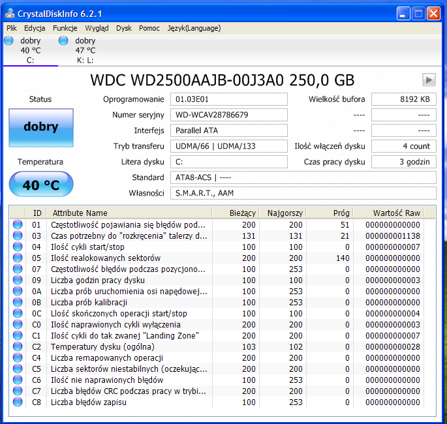Click status orb for attribute 04 start/stop cycles

point(18,247)
